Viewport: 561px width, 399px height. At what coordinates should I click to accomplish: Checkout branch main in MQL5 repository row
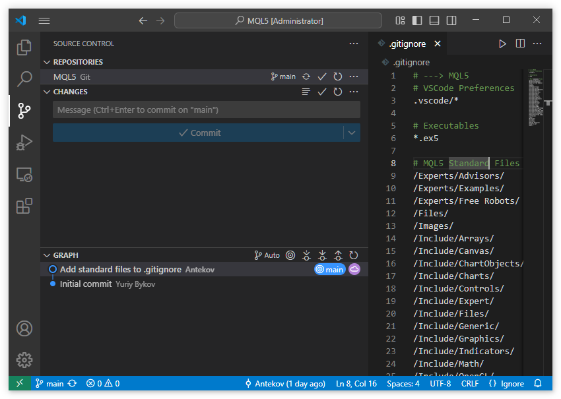pos(283,77)
